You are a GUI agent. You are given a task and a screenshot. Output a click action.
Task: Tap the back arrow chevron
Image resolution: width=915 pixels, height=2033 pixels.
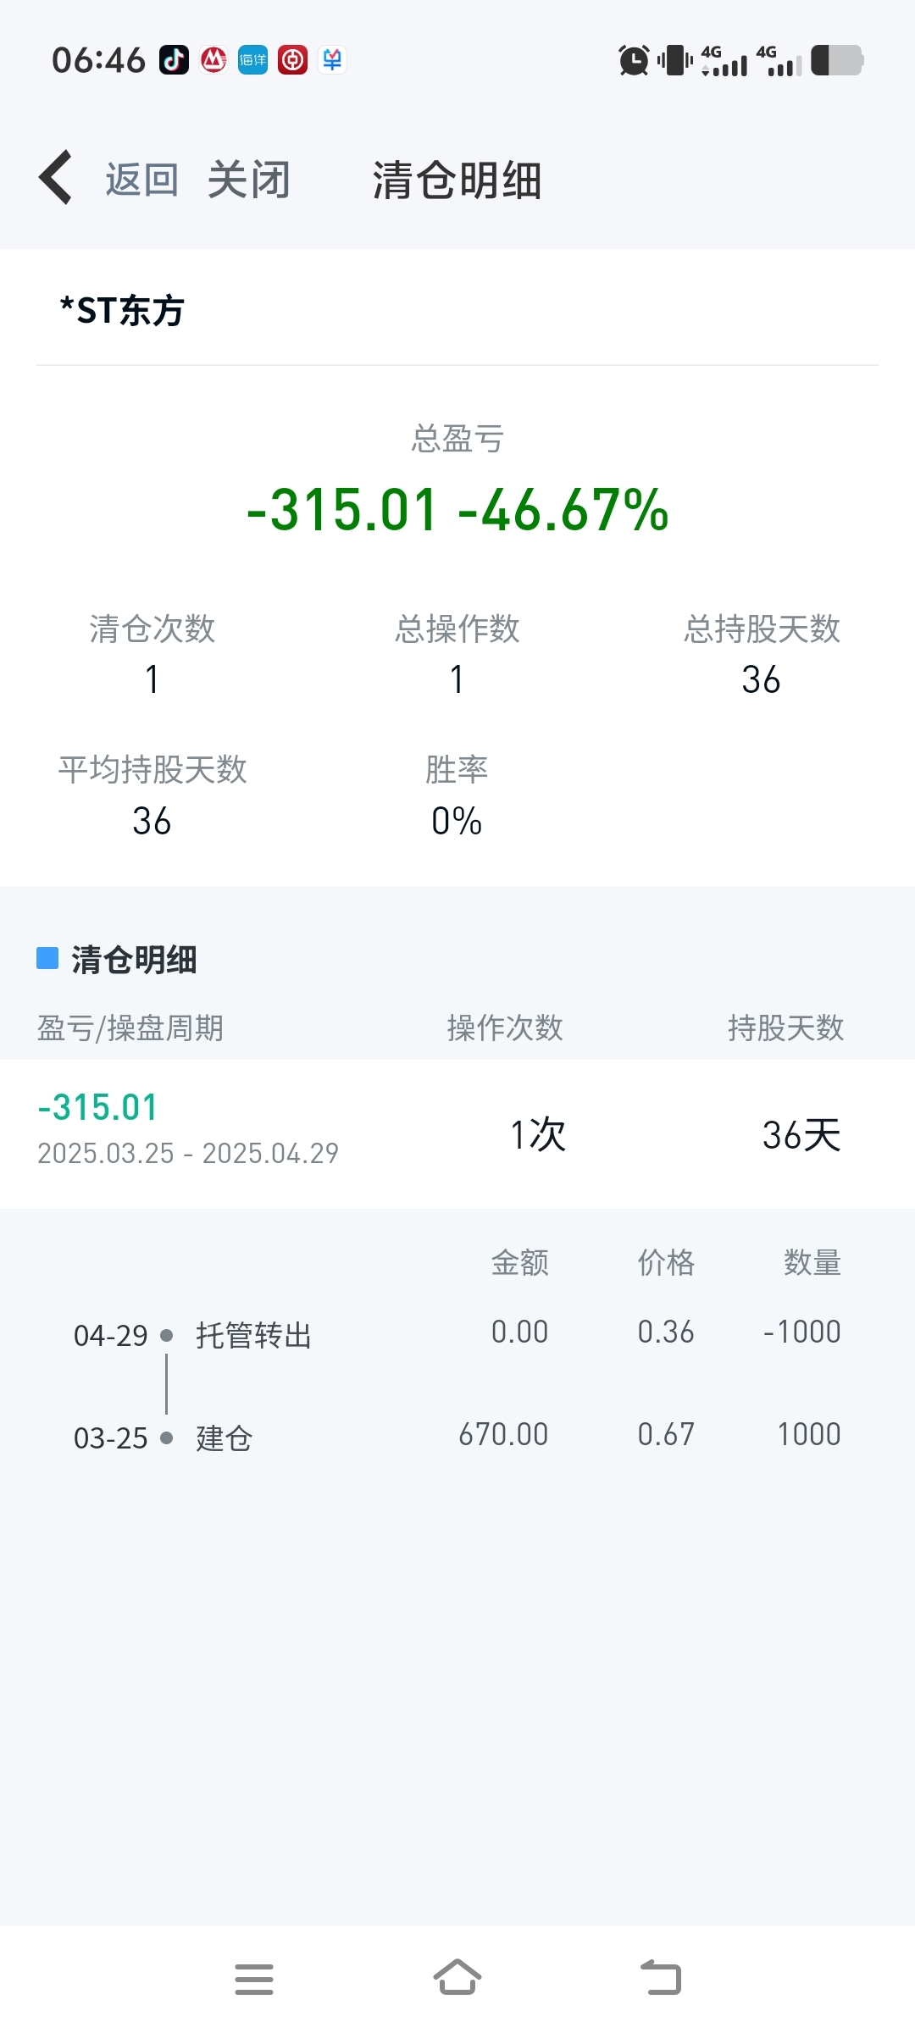click(56, 178)
